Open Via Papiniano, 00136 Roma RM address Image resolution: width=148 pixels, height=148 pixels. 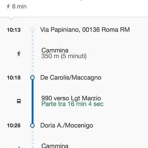pyautogui.click(x=85, y=30)
